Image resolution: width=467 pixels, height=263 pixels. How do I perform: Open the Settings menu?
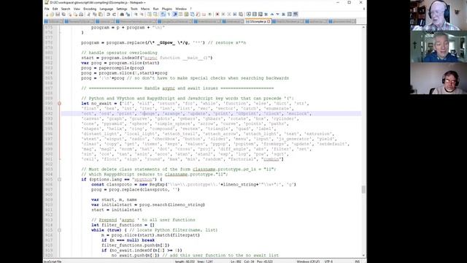(x=122, y=9)
